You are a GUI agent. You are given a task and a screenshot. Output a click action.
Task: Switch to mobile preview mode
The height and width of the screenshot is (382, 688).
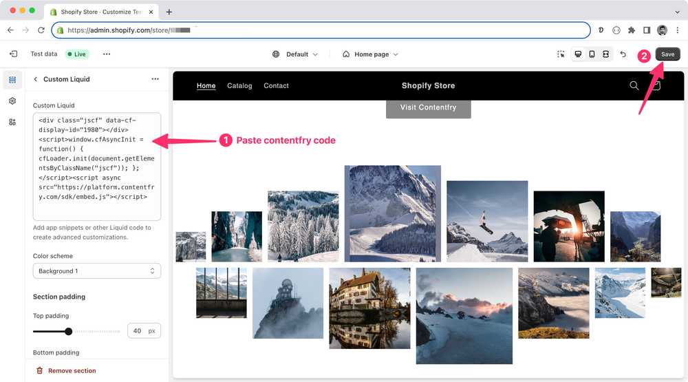click(x=592, y=54)
